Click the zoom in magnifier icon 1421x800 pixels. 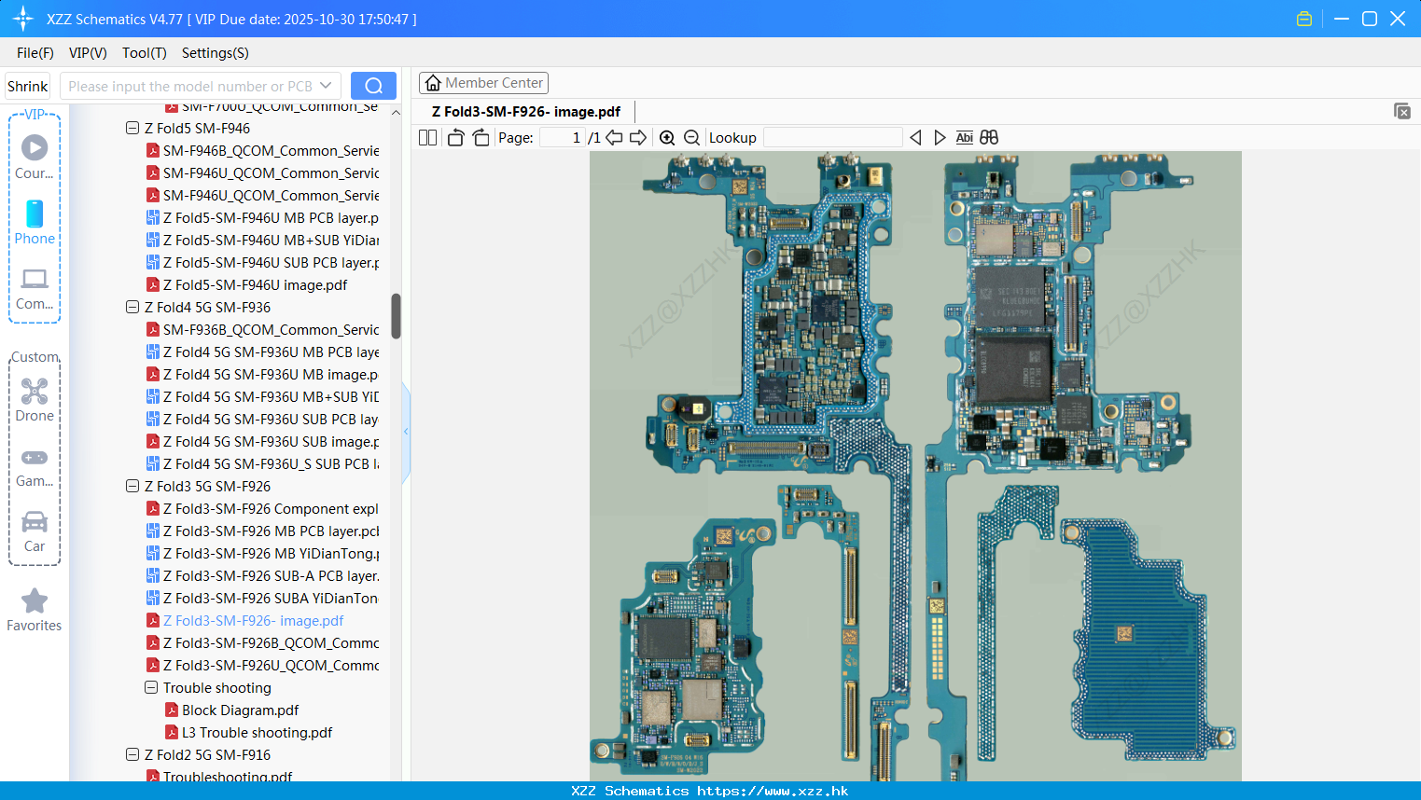point(667,138)
